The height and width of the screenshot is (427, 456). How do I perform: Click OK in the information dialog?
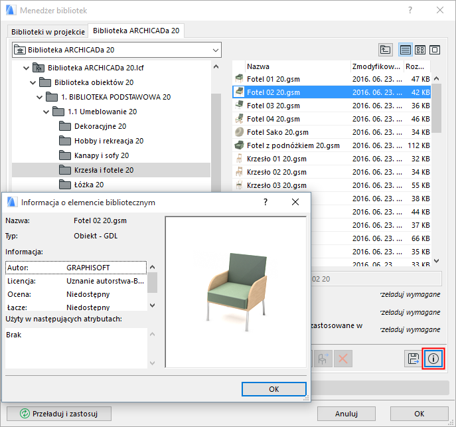coord(274,389)
